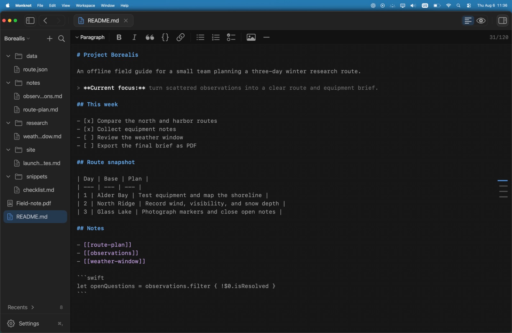This screenshot has height=333, width=512.
Task: Insert a bulleted list
Action: pos(200,37)
